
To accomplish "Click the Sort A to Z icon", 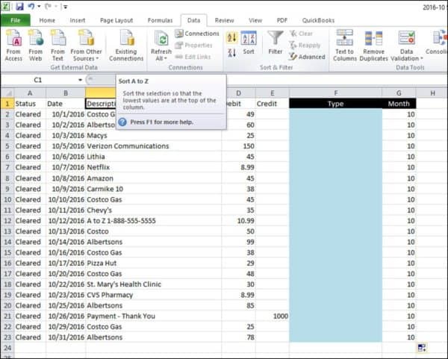I will point(231,37).
